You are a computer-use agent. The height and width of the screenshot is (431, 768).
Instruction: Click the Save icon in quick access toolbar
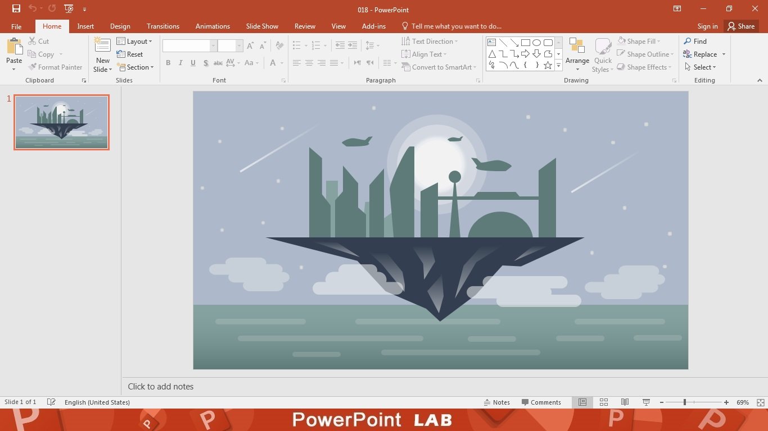(16, 9)
